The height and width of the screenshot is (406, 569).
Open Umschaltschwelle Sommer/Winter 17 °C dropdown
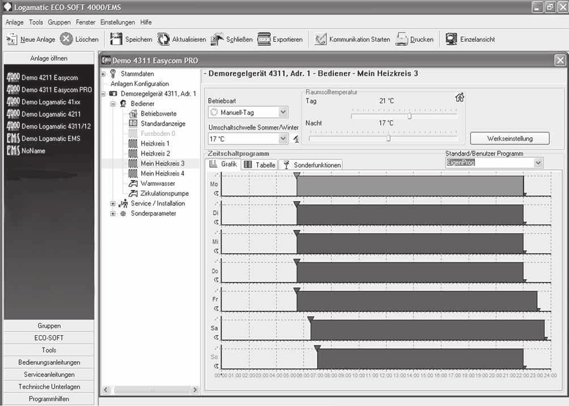[x=283, y=139]
